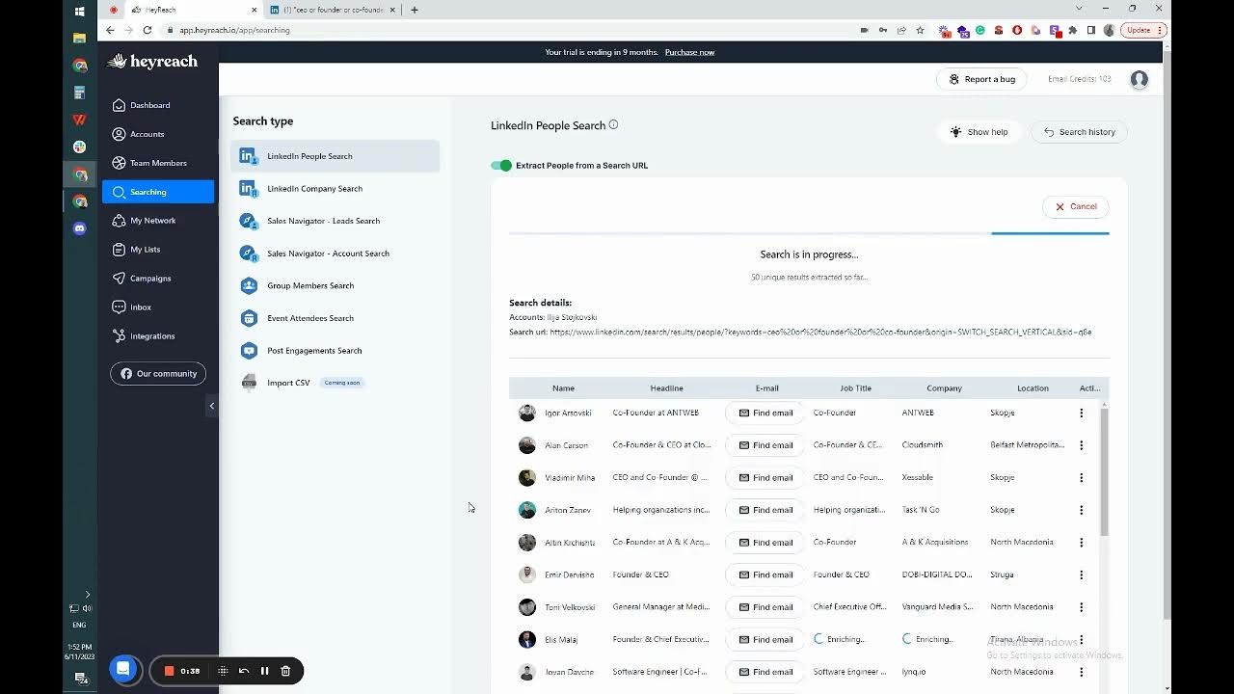
Task: Open actions menu for Jovan Davche
Action: click(1082, 672)
